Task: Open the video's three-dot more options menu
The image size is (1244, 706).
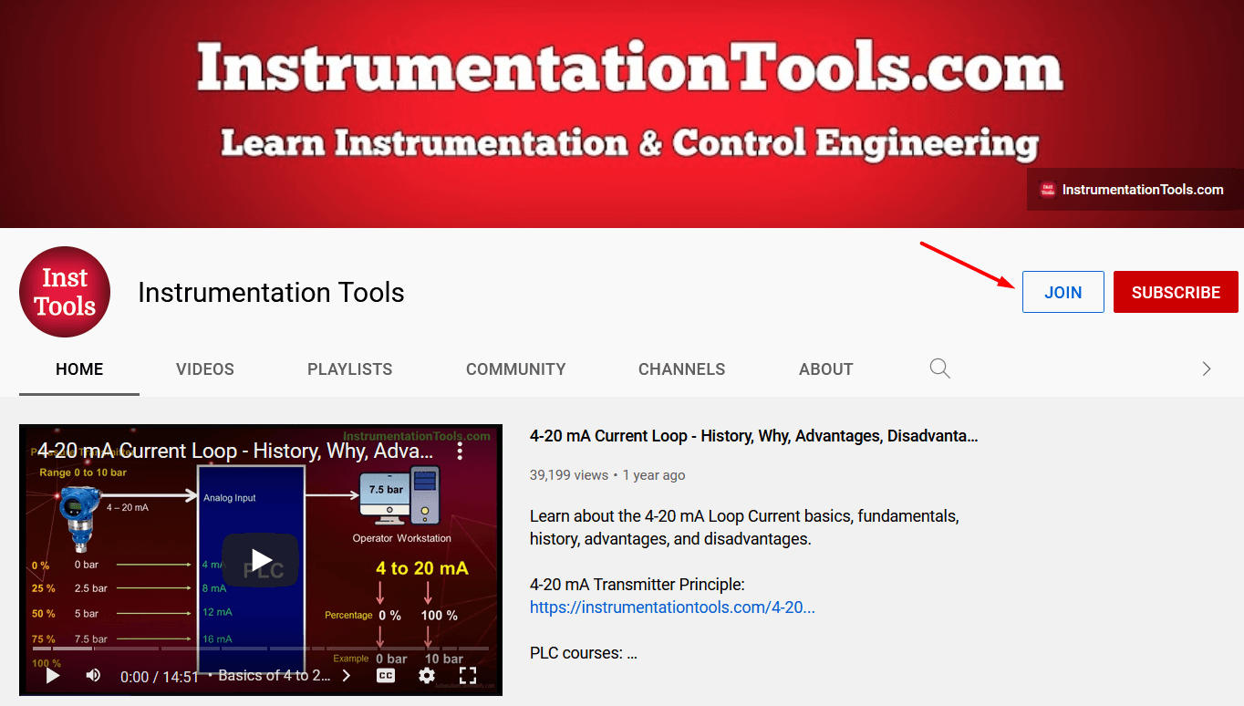Action: coord(461,451)
